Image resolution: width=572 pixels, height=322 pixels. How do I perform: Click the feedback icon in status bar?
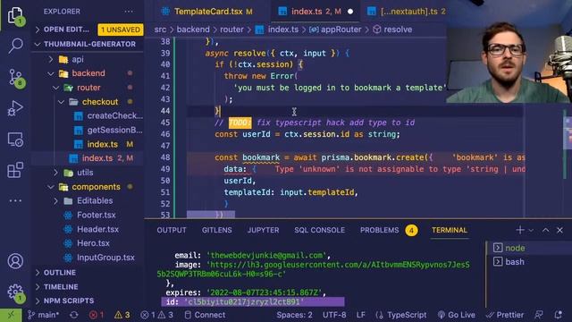pos(538,315)
